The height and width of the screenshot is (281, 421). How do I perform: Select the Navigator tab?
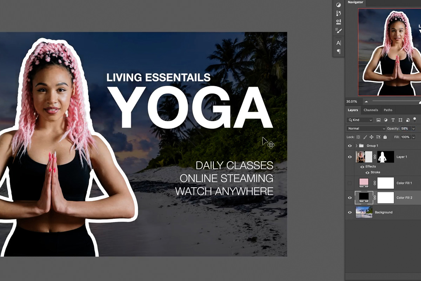point(355,3)
